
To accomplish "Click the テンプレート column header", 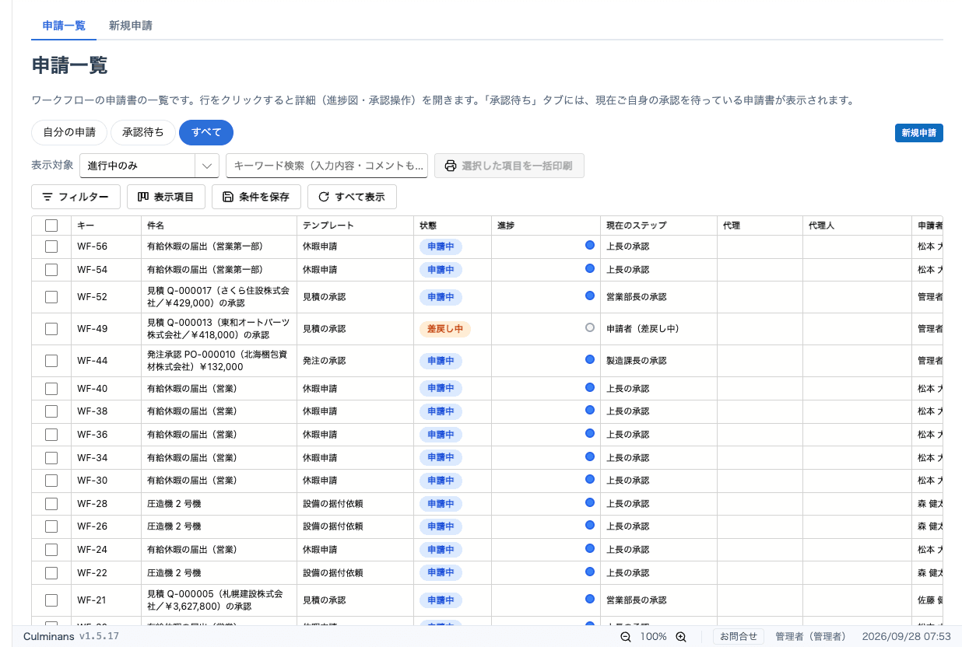I will tap(355, 226).
